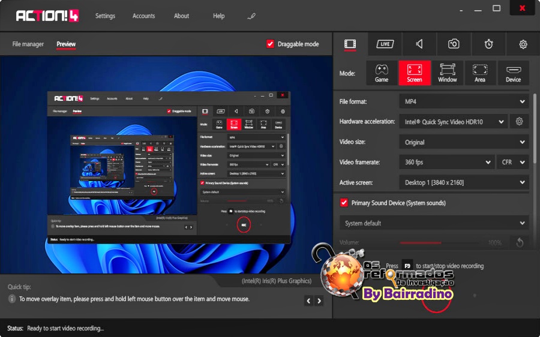Open the benchmark timer tab
Viewport: 540px width, 337px height.
(488, 44)
